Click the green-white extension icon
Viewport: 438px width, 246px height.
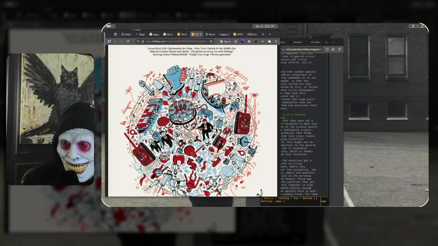point(269,41)
